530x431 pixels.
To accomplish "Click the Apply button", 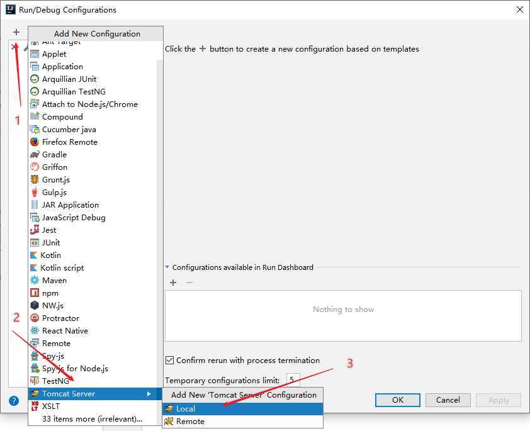I will point(499,400).
